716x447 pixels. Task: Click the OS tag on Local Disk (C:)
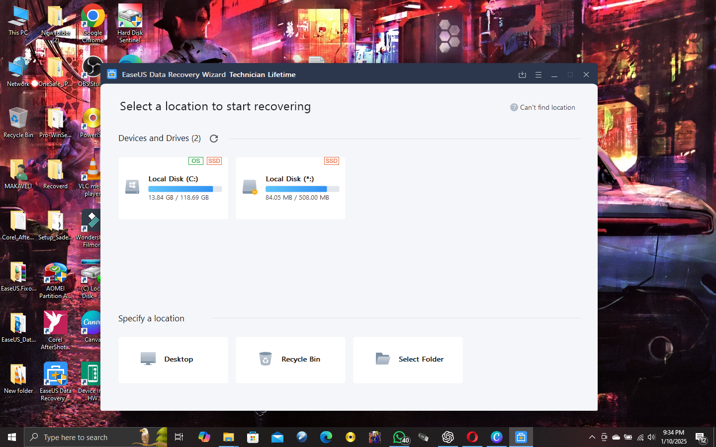click(196, 161)
